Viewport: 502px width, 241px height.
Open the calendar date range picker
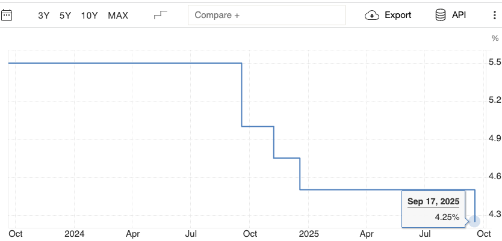click(7, 15)
